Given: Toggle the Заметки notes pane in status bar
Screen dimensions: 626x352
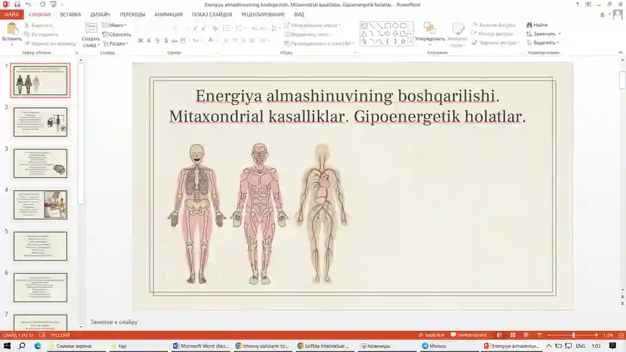Looking at the screenshot, I should (x=431, y=335).
